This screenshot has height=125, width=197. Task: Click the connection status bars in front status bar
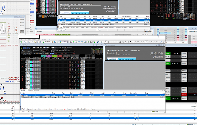tap(153, 112)
